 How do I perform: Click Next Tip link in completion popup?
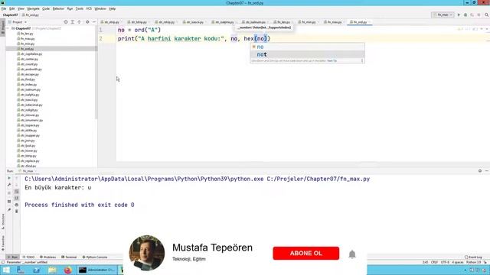332,61
